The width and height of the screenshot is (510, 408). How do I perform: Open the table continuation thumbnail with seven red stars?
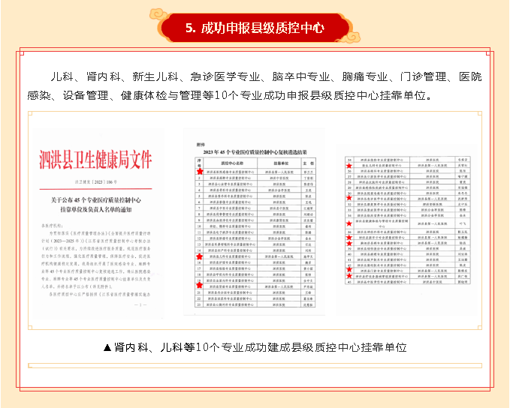407,229
